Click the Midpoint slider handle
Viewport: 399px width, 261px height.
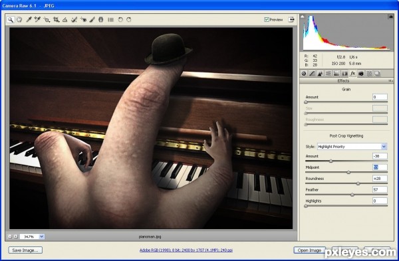pyautogui.click(x=348, y=172)
